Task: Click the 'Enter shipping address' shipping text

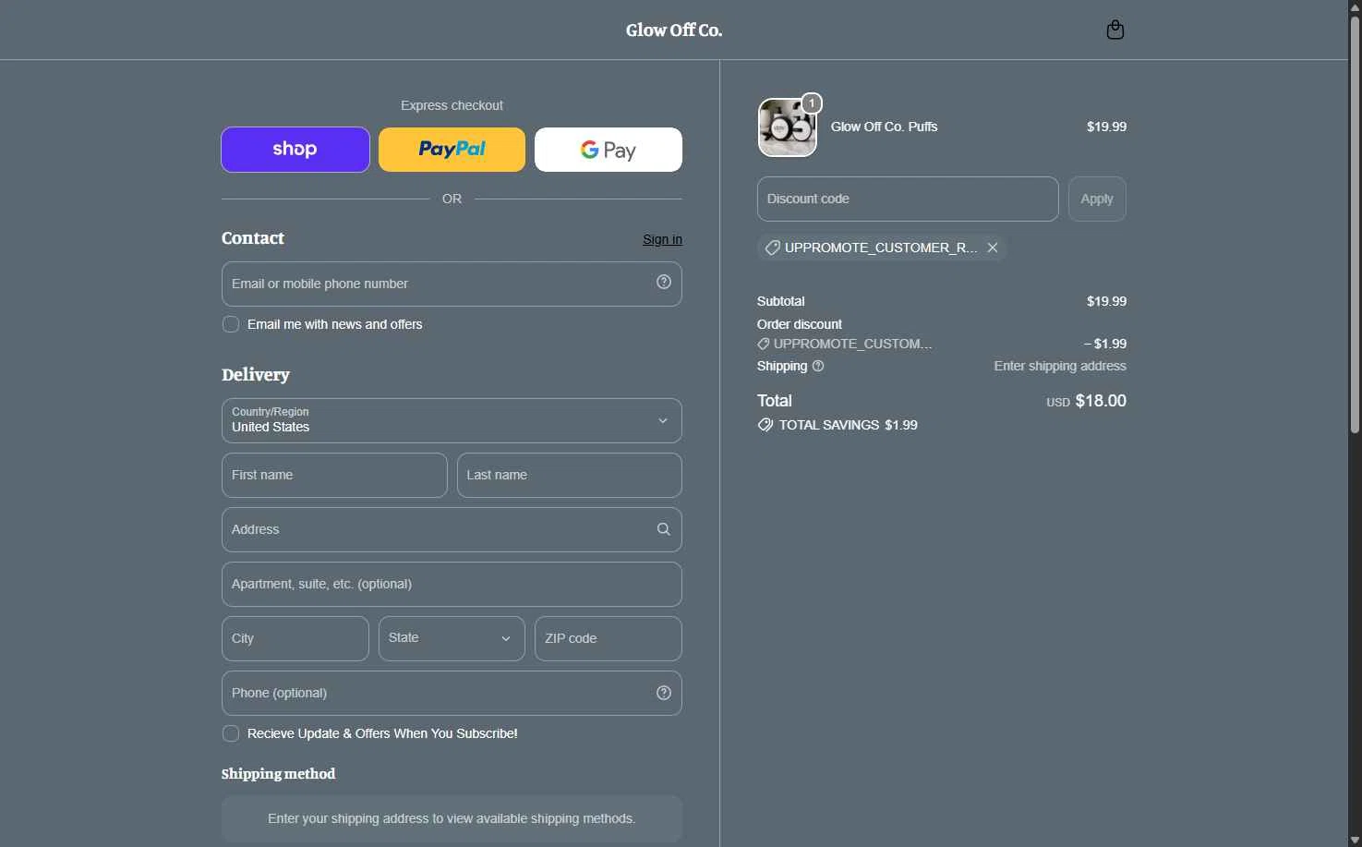Action: 1060,366
